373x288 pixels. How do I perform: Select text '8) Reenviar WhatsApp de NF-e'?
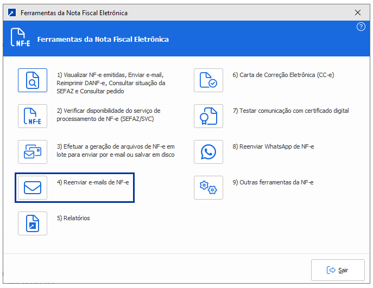pos(273,146)
